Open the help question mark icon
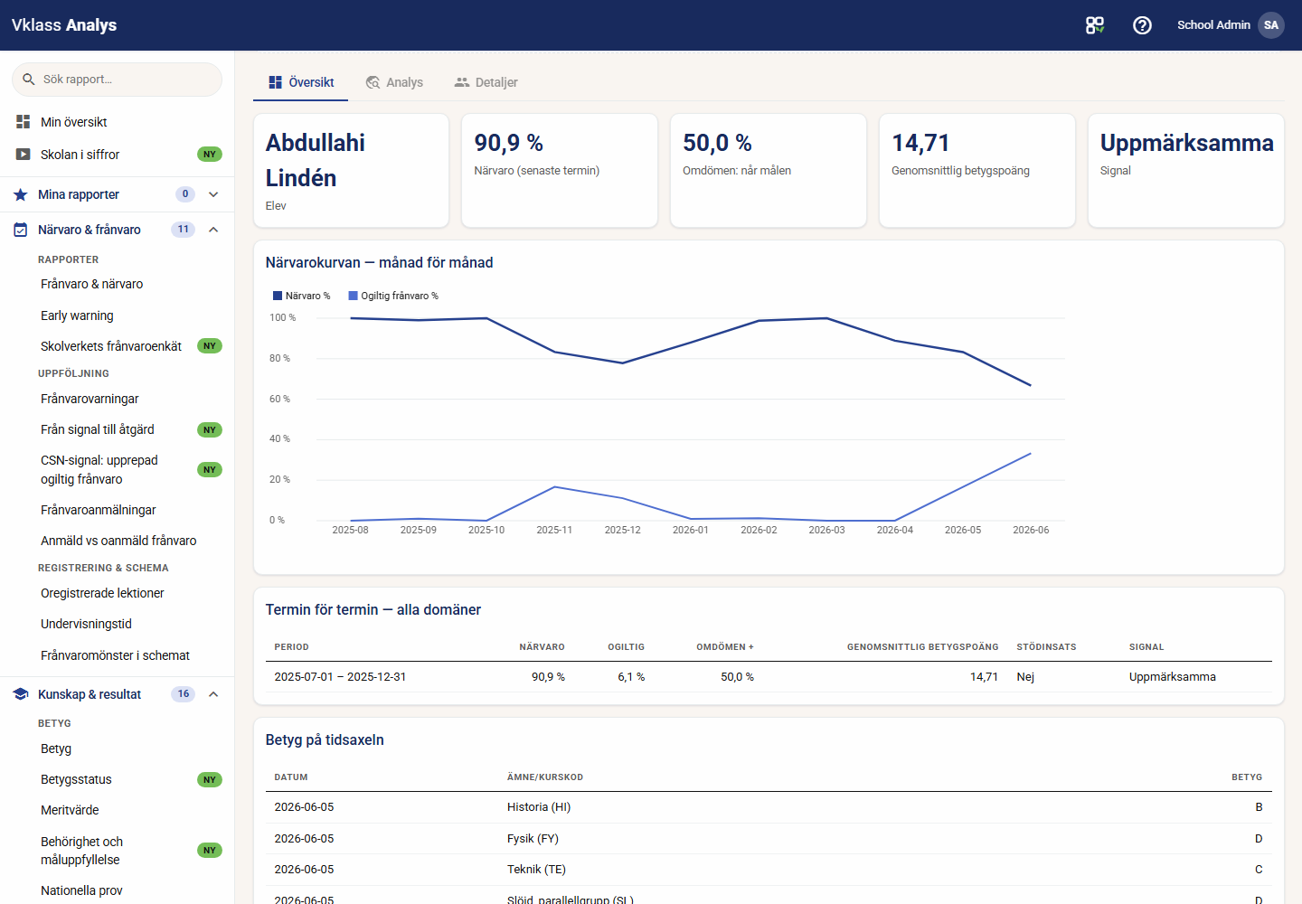Viewport: 1302px width, 904px height. coord(1142,25)
